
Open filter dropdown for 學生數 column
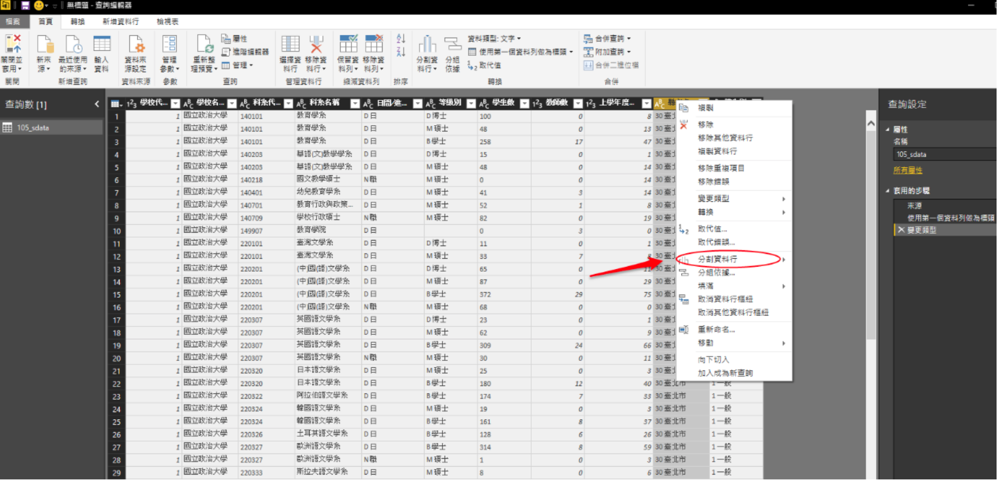click(x=524, y=103)
